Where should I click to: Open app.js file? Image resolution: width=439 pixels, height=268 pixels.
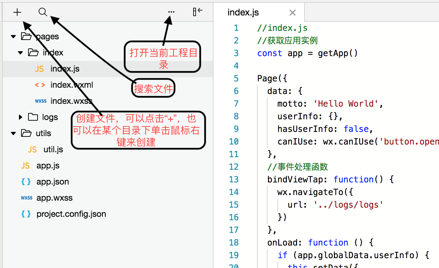coord(48,166)
